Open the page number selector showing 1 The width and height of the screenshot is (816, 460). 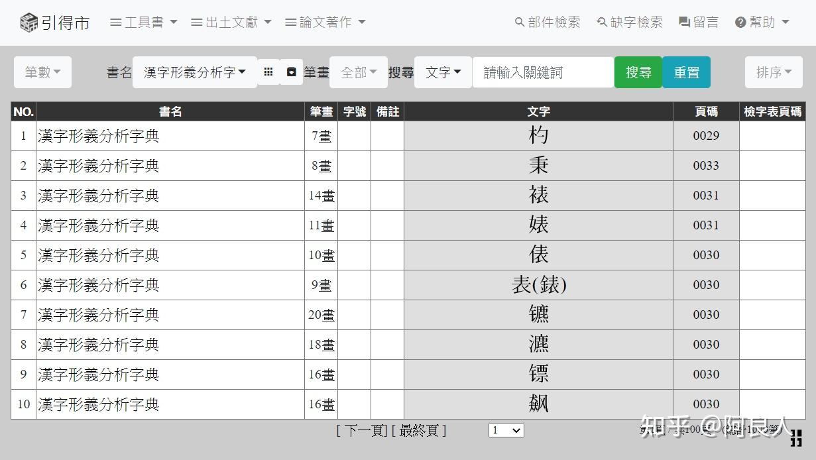click(x=506, y=430)
